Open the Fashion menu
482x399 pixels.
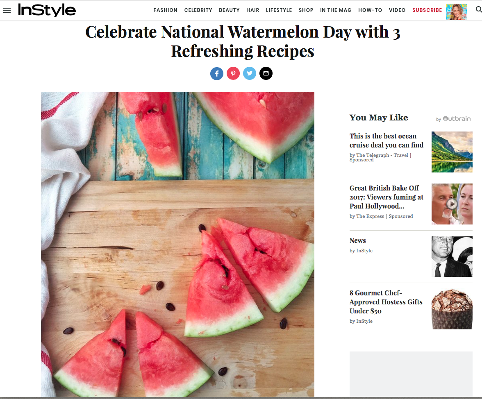click(165, 10)
